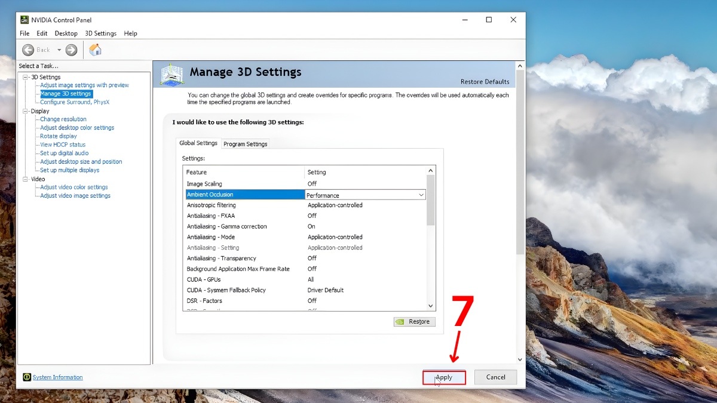717x403 pixels.
Task: Click the Feature column header
Action: pos(244,172)
